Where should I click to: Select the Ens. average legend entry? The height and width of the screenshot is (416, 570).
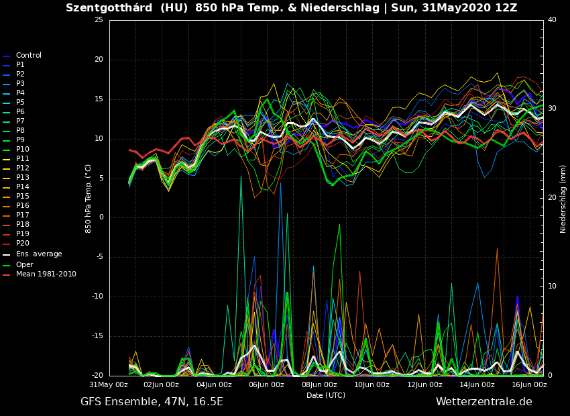tap(39, 254)
